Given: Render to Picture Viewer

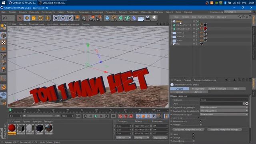Looking at the screenshot, I should coord(92,18).
